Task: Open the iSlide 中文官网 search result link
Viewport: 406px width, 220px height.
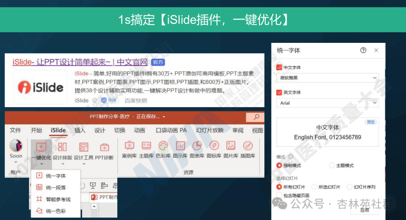Action: [81, 62]
